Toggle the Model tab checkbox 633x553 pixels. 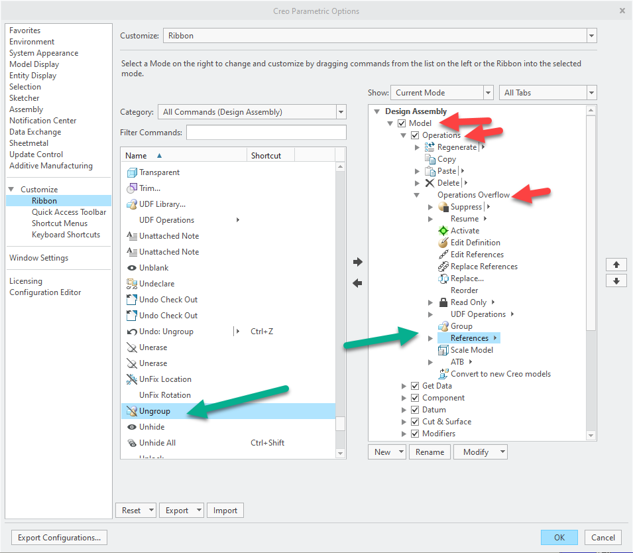pyautogui.click(x=402, y=123)
